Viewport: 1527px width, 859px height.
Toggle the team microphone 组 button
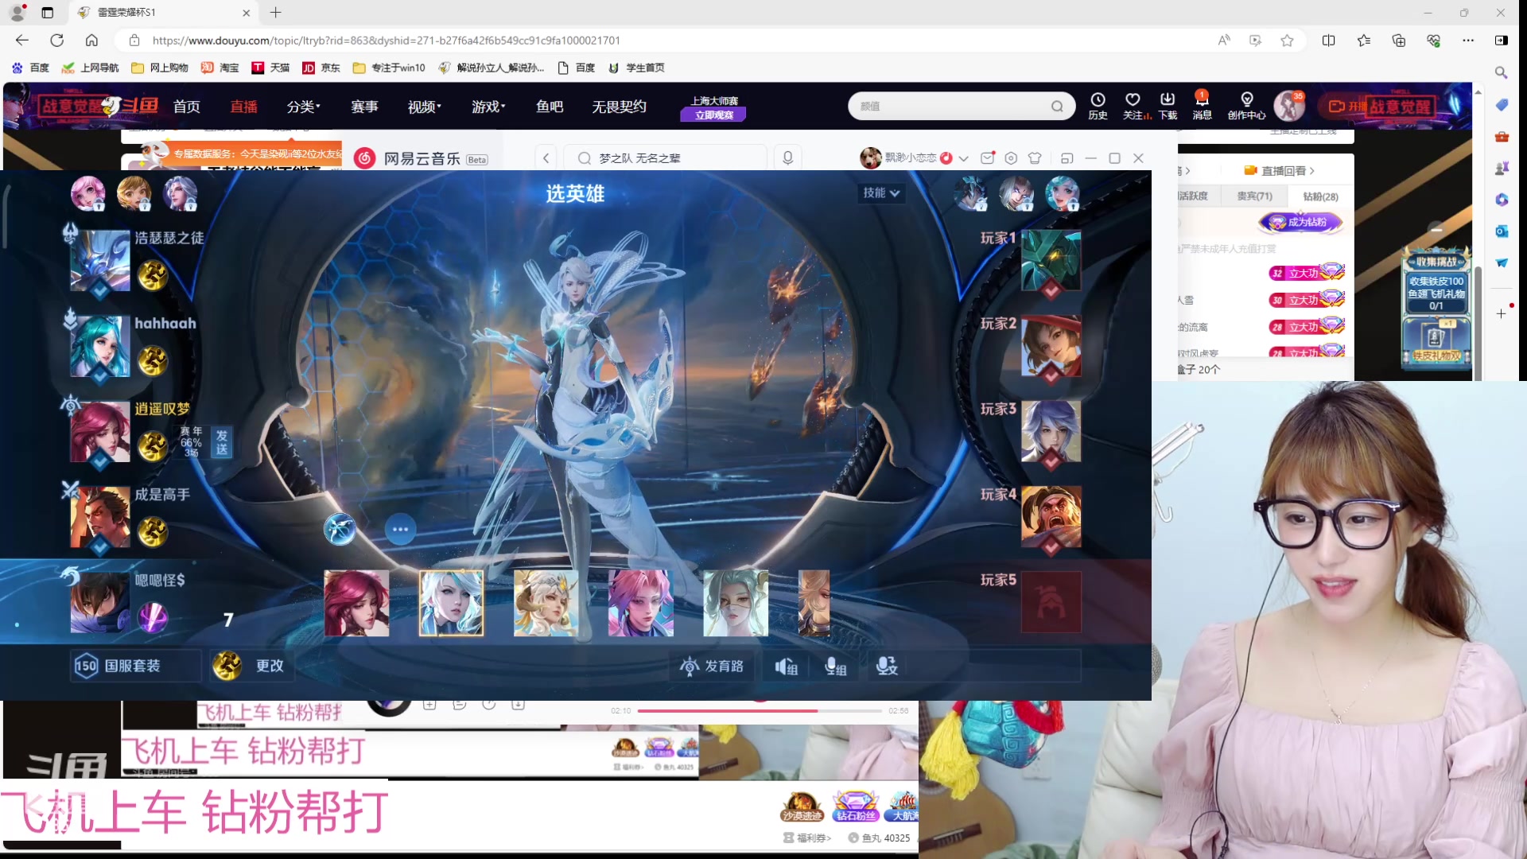tap(835, 667)
